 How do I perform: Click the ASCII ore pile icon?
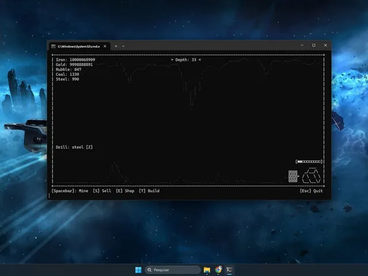click(x=311, y=175)
